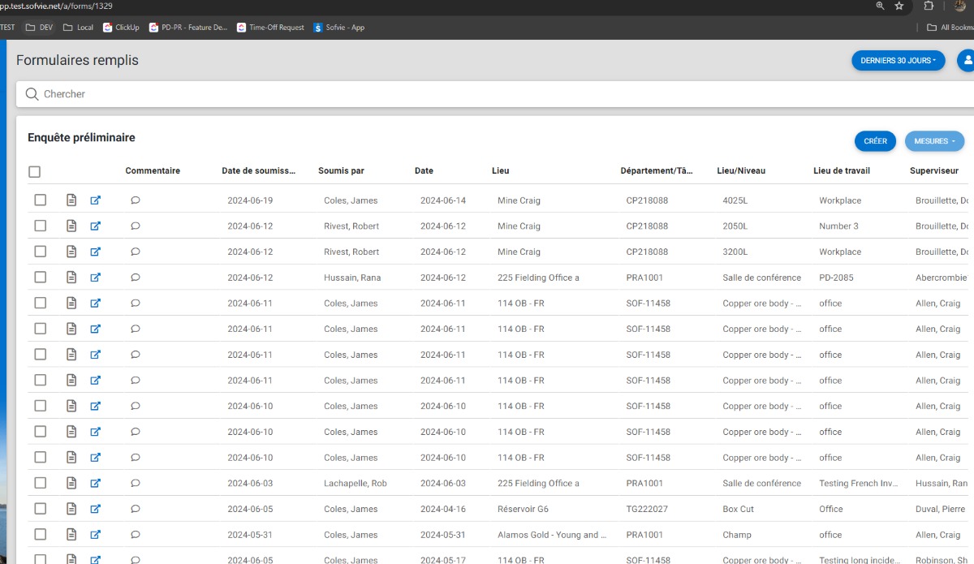Screen dimensions: 974x564
Task: Click external link icon in Lachapelle, Rob row
Action: coord(95,484)
